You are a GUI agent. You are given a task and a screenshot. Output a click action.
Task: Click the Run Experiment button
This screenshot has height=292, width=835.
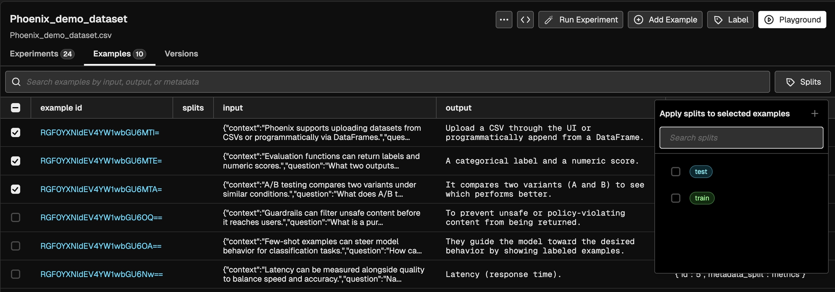tap(581, 20)
